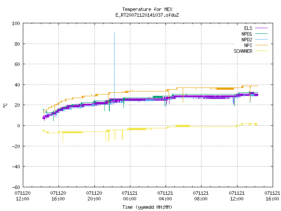Click the x-axis tick 071121 12:00

pyautogui.click(x=237, y=196)
